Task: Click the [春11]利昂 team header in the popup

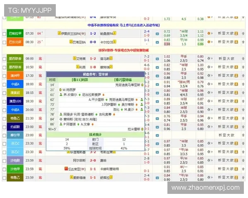Action: (80, 80)
